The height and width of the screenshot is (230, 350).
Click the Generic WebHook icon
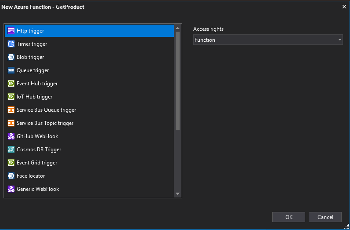click(11, 189)
